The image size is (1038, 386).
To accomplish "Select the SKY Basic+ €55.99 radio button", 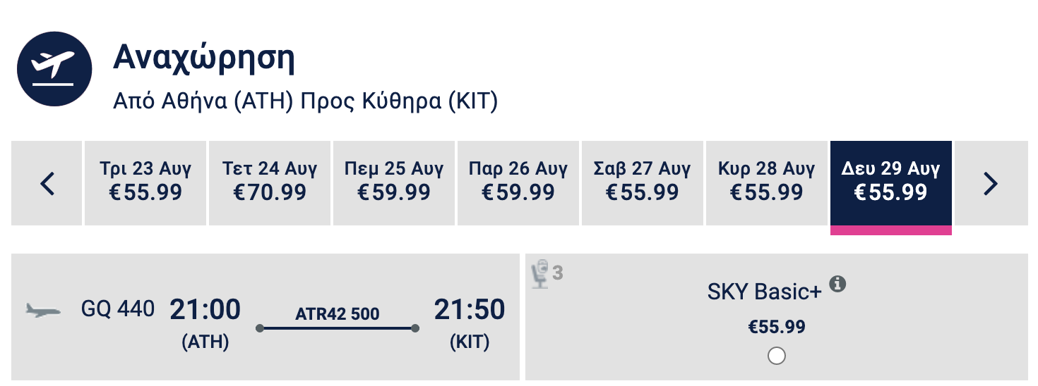I will click(776, 356).
